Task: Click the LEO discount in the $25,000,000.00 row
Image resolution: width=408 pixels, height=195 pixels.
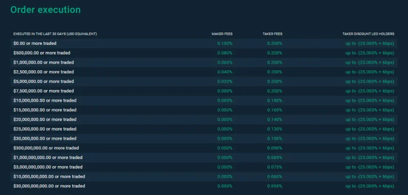Action: [x=370, y=129]
